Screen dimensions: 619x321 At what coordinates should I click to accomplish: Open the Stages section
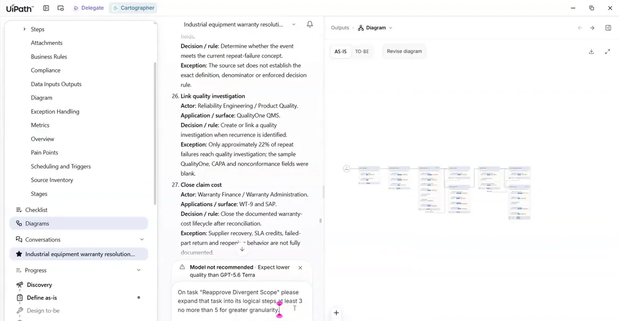coord(39,194)
